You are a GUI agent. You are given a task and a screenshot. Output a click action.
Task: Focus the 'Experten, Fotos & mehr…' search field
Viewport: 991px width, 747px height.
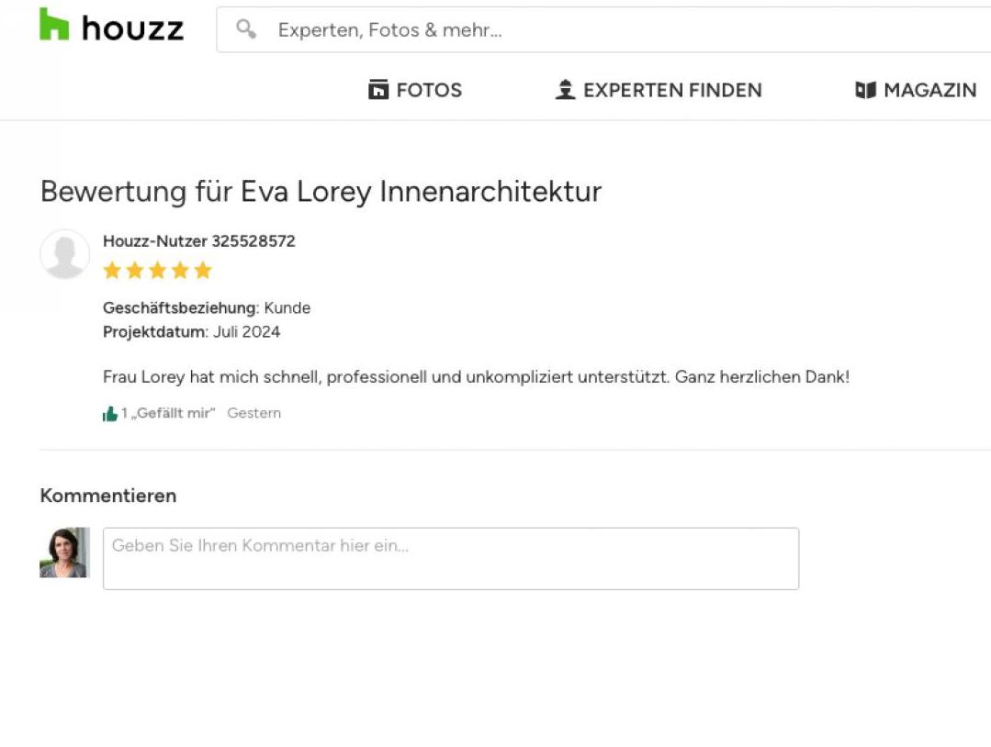(x=603, y=29)
